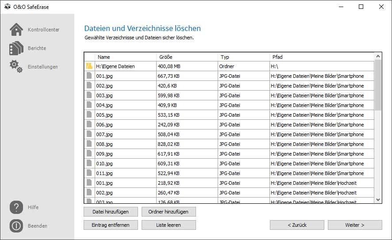Proceed with the Weiter > button
Viewport: 392px width, 240px height.
(x=355, y=225)
